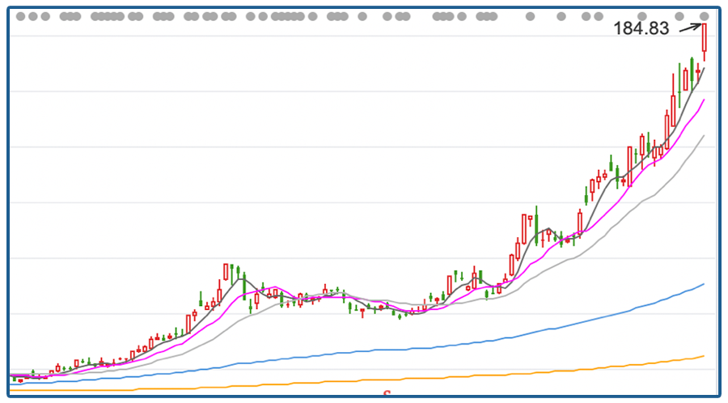Click the 184.83 price label
This screenshot has height=403, width=728.
coord(641,29)
